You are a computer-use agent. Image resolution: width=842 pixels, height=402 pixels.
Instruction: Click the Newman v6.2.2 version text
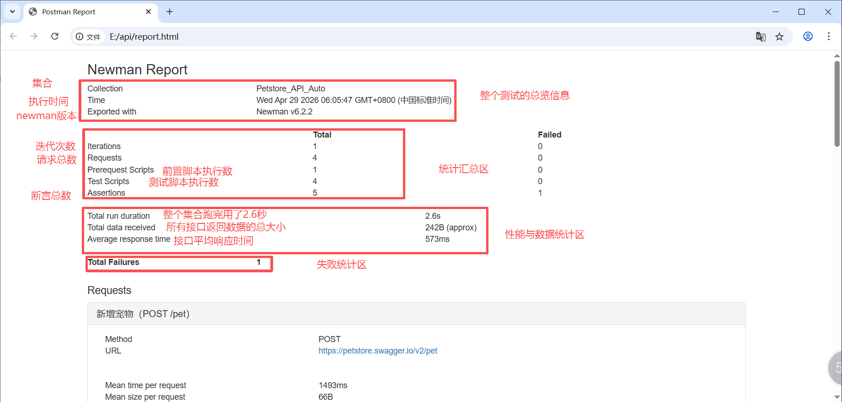click(x=284, y=112)
